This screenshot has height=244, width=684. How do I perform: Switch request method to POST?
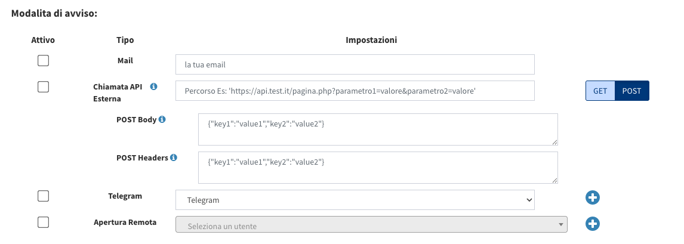coord(631,91)
